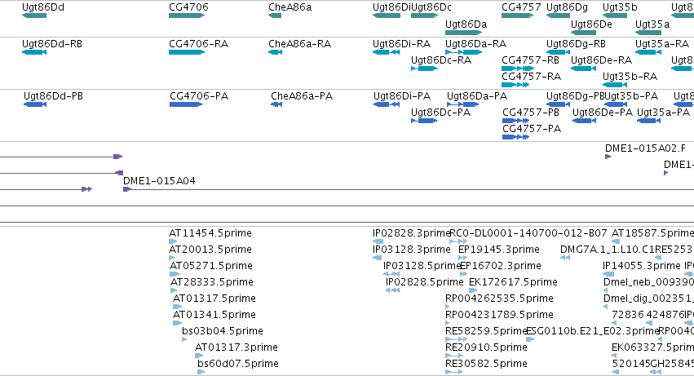Select the Ugt86De-RA transcript label

(602, 60)
